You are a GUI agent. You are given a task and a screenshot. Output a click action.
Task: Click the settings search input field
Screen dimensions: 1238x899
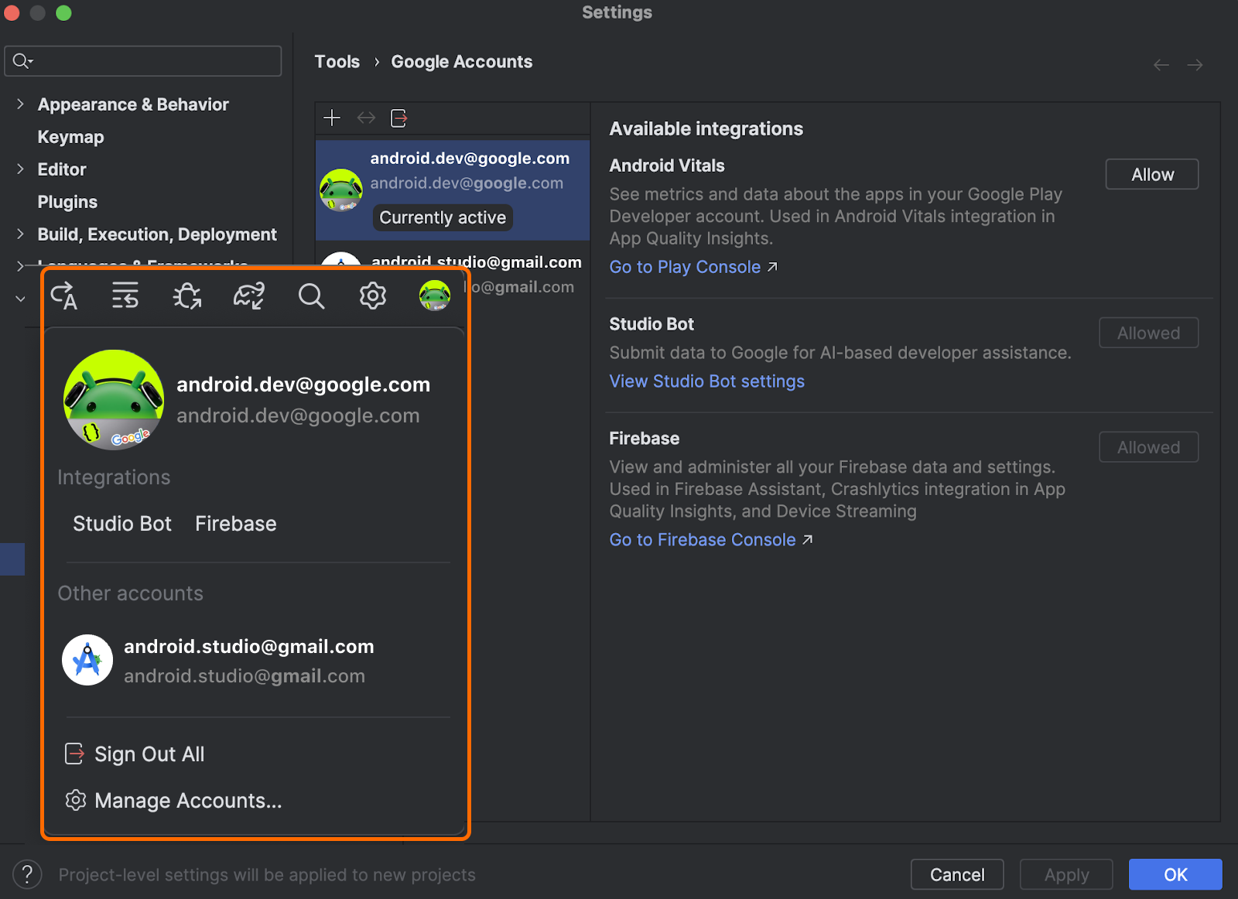(142, 61)
